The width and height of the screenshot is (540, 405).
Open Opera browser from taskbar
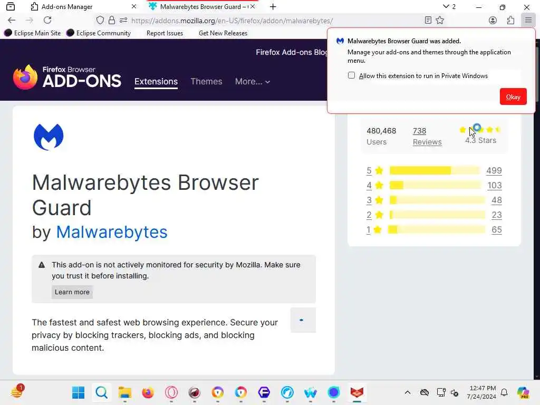click(171, 392)
